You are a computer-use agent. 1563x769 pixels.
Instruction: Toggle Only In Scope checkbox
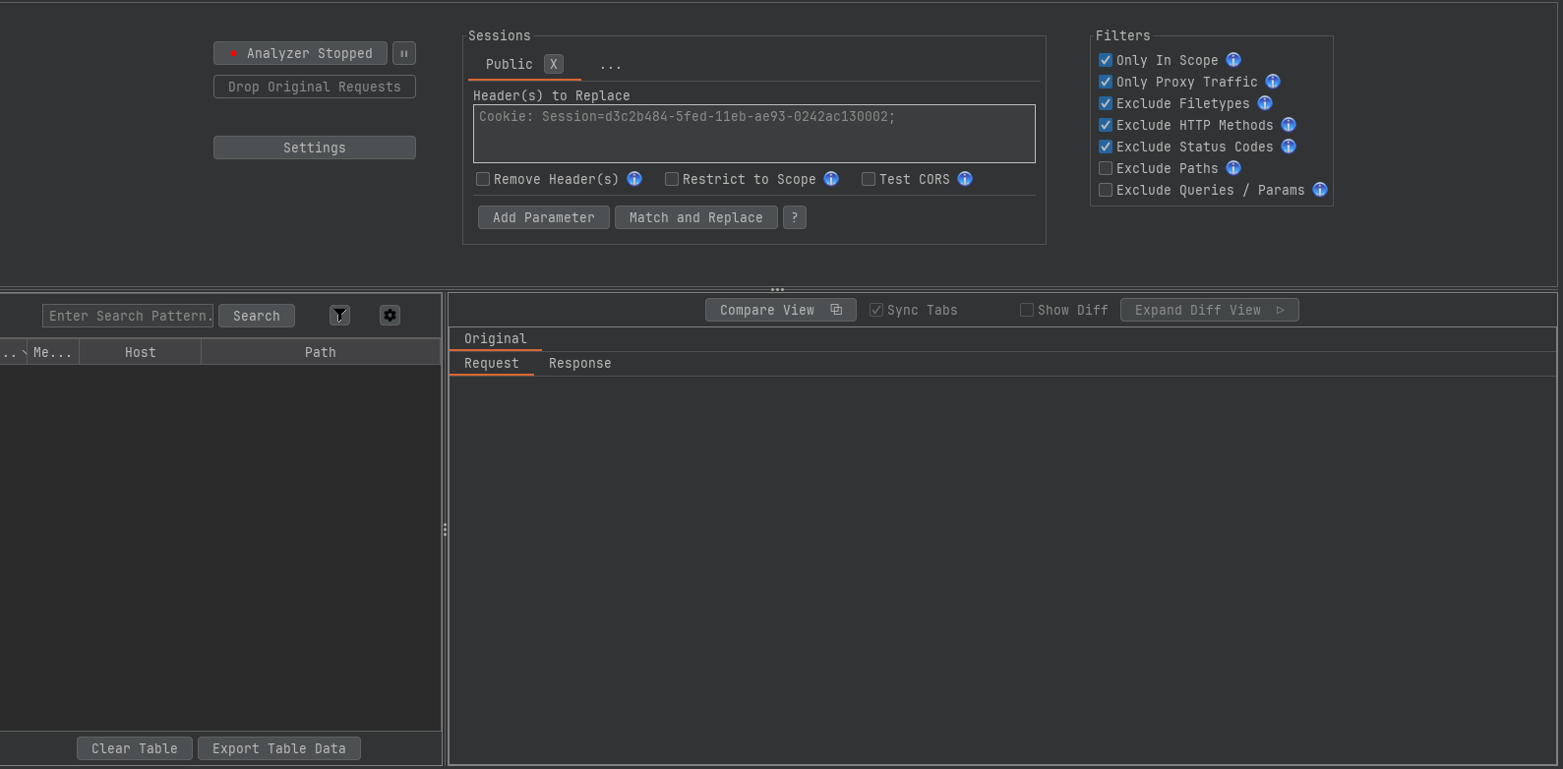pyautogui.click(x=1106, y=60)
